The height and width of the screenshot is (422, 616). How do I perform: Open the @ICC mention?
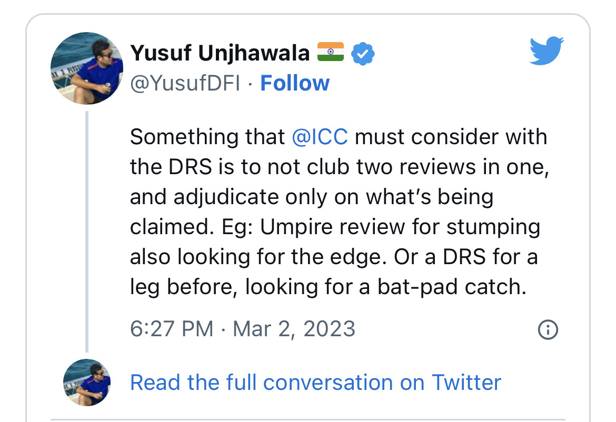point(320,137)
